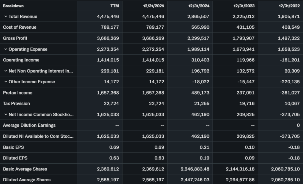Expand Net Non Operating Interest row chevron
Screen dimensions: 303x184
6,71
